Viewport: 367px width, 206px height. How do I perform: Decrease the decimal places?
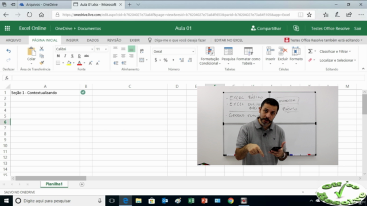190,60
